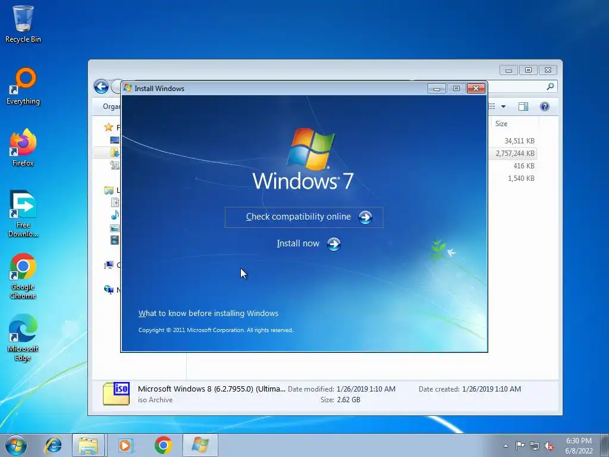Launch Internet Explorer from the taskbar
The width and height of the screenshot is (609, 457).
pos(53,445)
